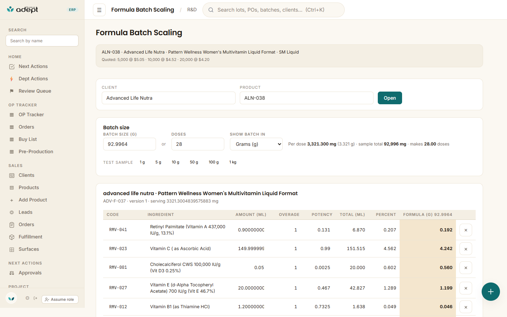Remove the Vitamin E ingredient row
Screen dimensions: 507x317
pyautogui.click(x=466, y=288)
